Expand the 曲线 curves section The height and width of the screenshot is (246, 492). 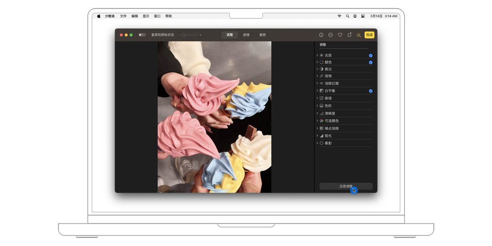pos(317,98)
